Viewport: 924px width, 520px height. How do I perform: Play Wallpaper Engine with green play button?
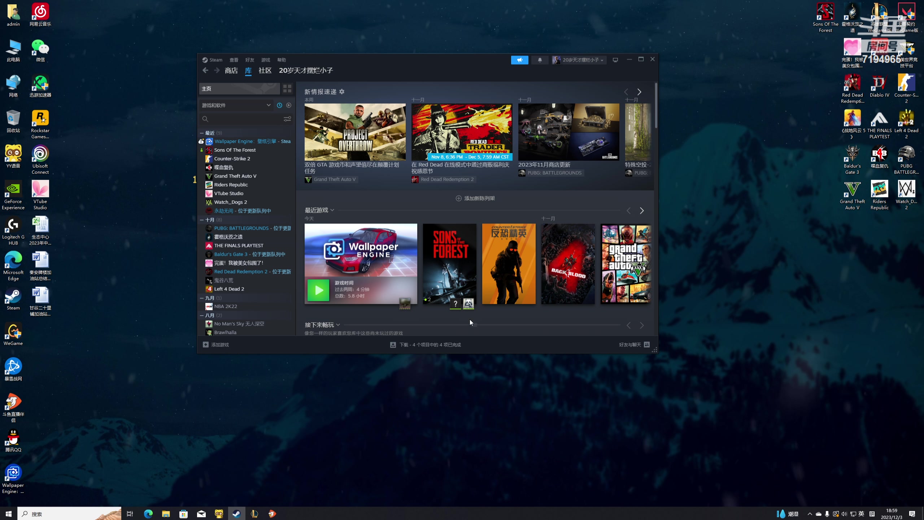(318, 290)
